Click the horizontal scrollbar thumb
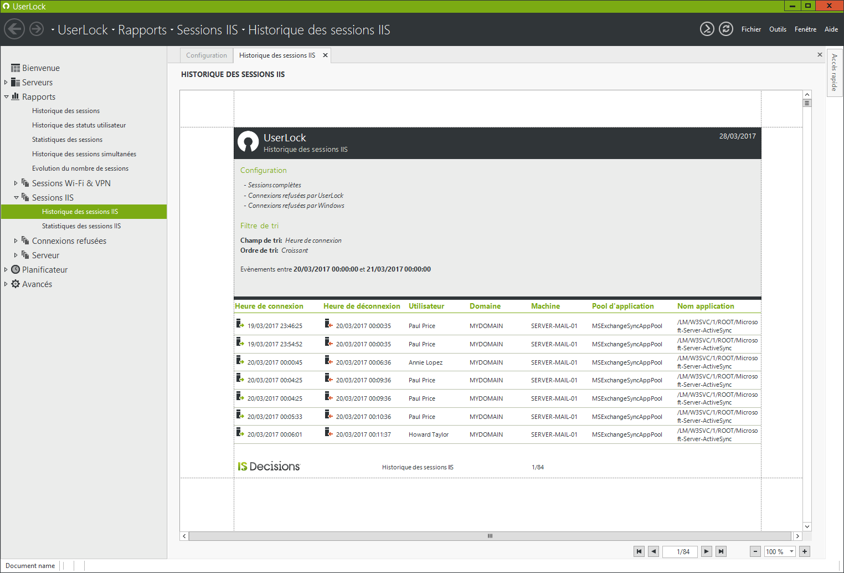844x573 pixels. click(490, 536)
